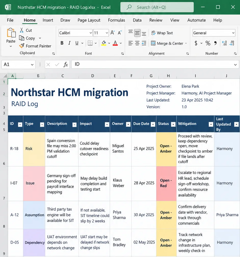Image resolution: width=240 pixels, height=257 pixels.
Task: Open the File tab
Action: [10, 20]
